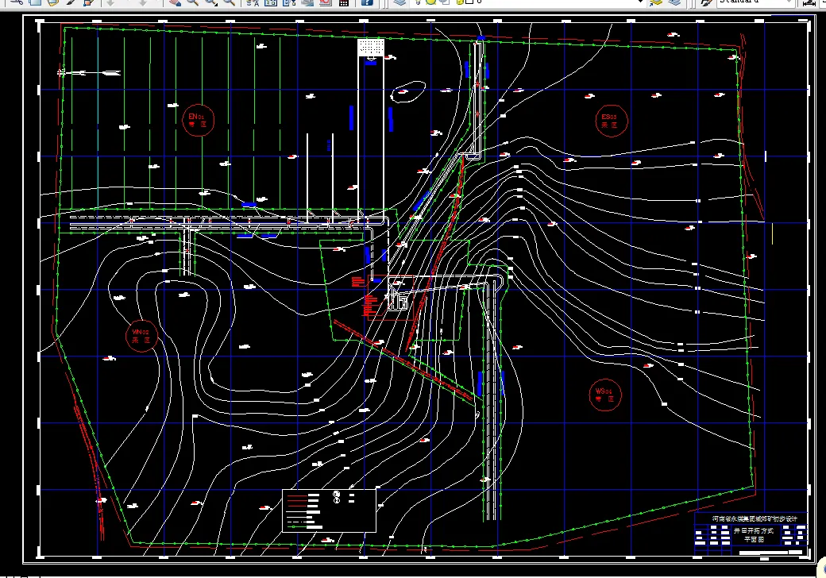Click the blue Help question mark icon
The image size is (826, 578).
(x=367, y=2)
